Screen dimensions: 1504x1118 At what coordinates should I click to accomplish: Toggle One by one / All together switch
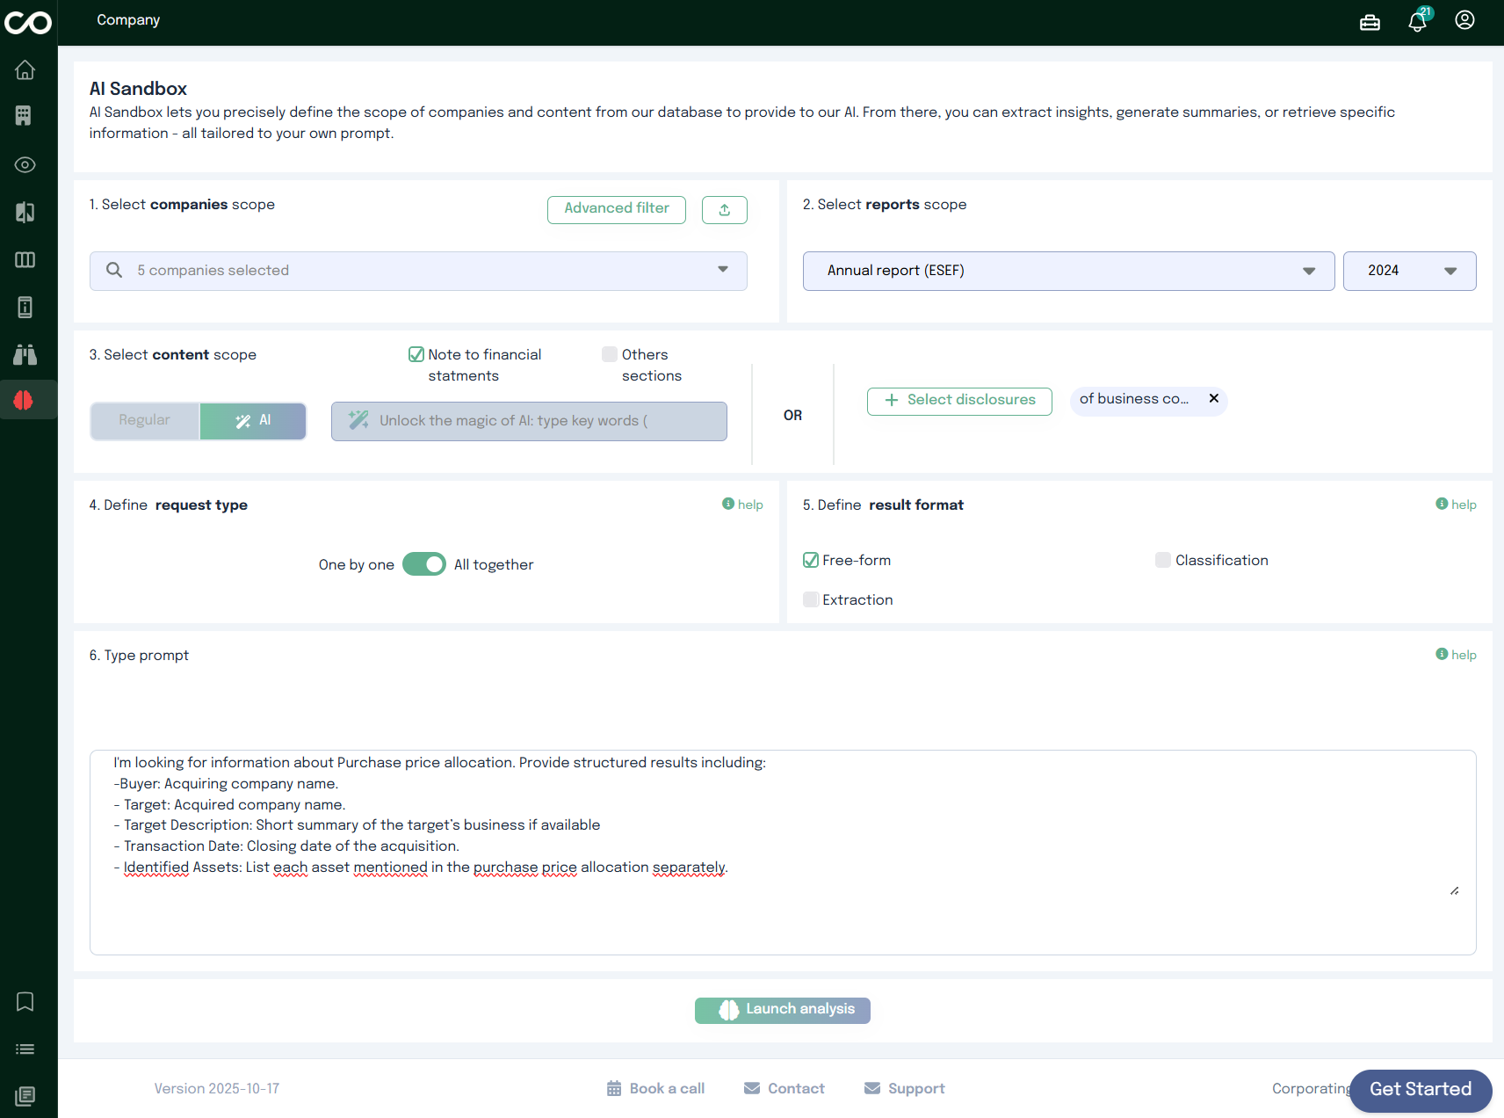424,564
